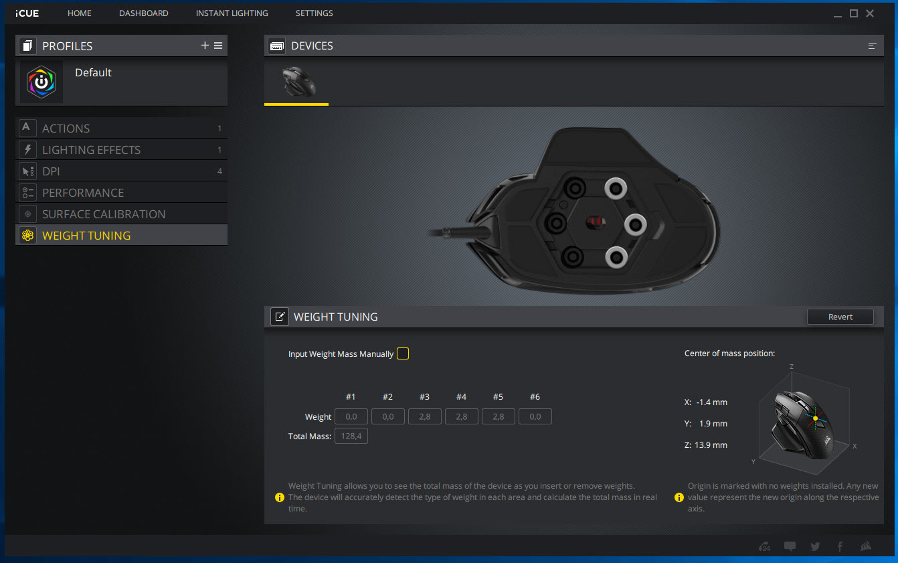Image resolution: width=898 pixels, height=563 pixels.
Task: Select the mouse device tab
Action: click(296, 83)
